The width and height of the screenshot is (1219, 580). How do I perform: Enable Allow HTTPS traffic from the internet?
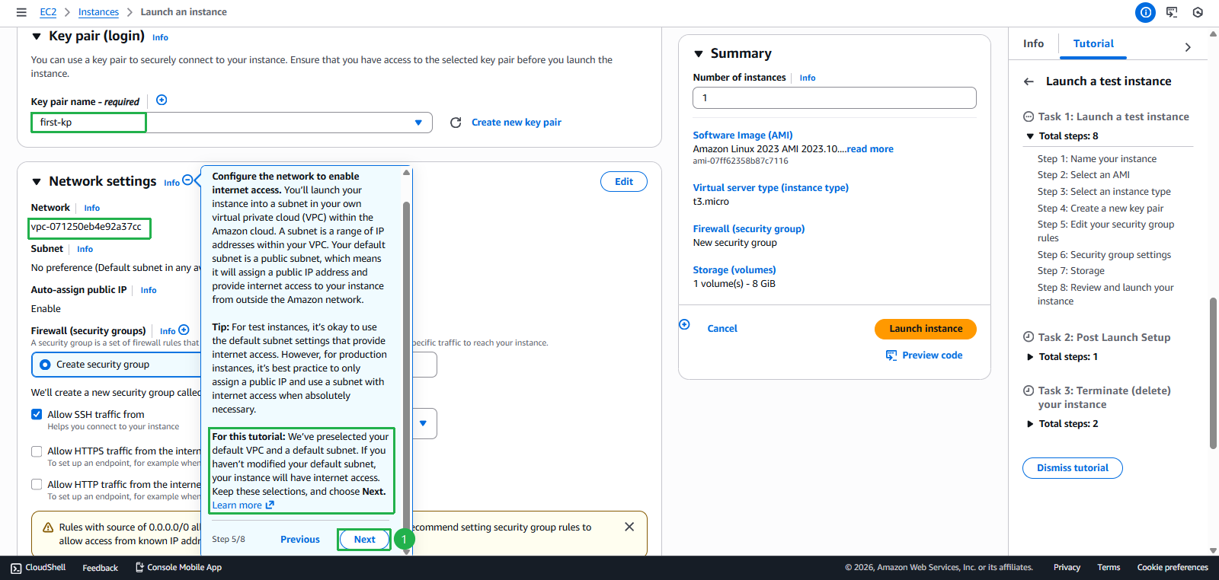click(x=37, y=451)
